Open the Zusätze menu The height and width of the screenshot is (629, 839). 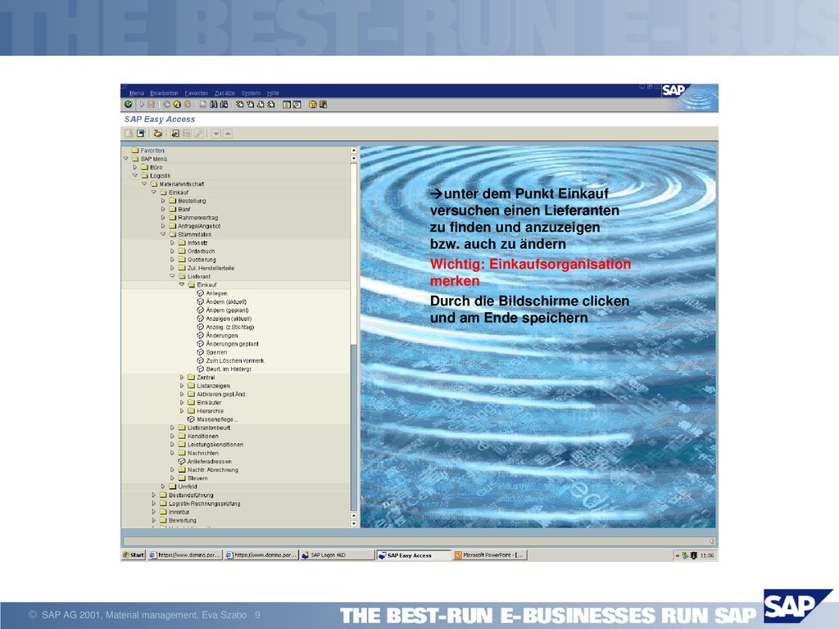pos(224,93)
